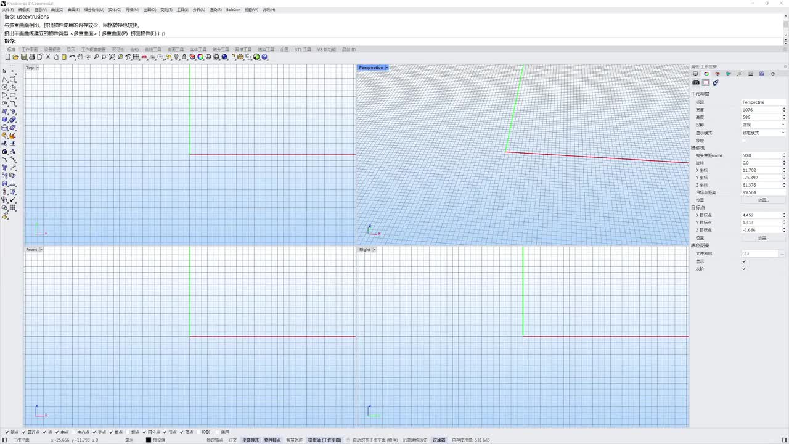Open the Perspective viewport title dropdown arrow
Image resolution: width=789 pixels, height=444 pixels.
(386, 68)
